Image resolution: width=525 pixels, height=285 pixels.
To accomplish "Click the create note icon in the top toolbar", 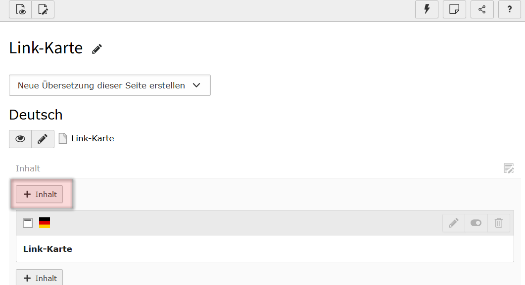I will 454,9.
